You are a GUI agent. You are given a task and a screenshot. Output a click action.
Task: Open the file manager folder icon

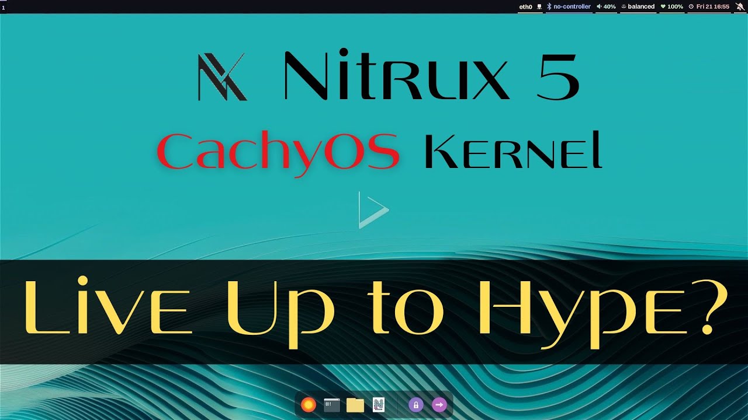(x=355, y=405)
